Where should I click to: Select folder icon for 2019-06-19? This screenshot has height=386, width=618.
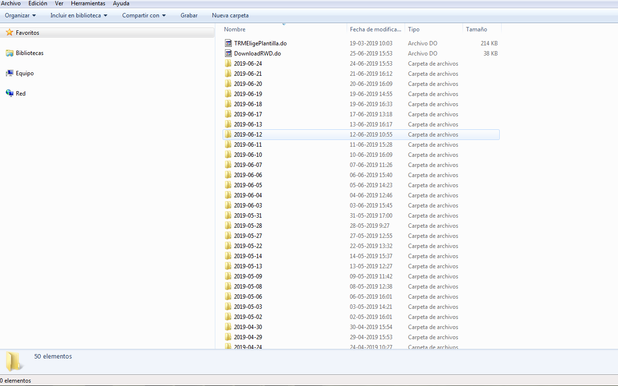click(228, 94)
